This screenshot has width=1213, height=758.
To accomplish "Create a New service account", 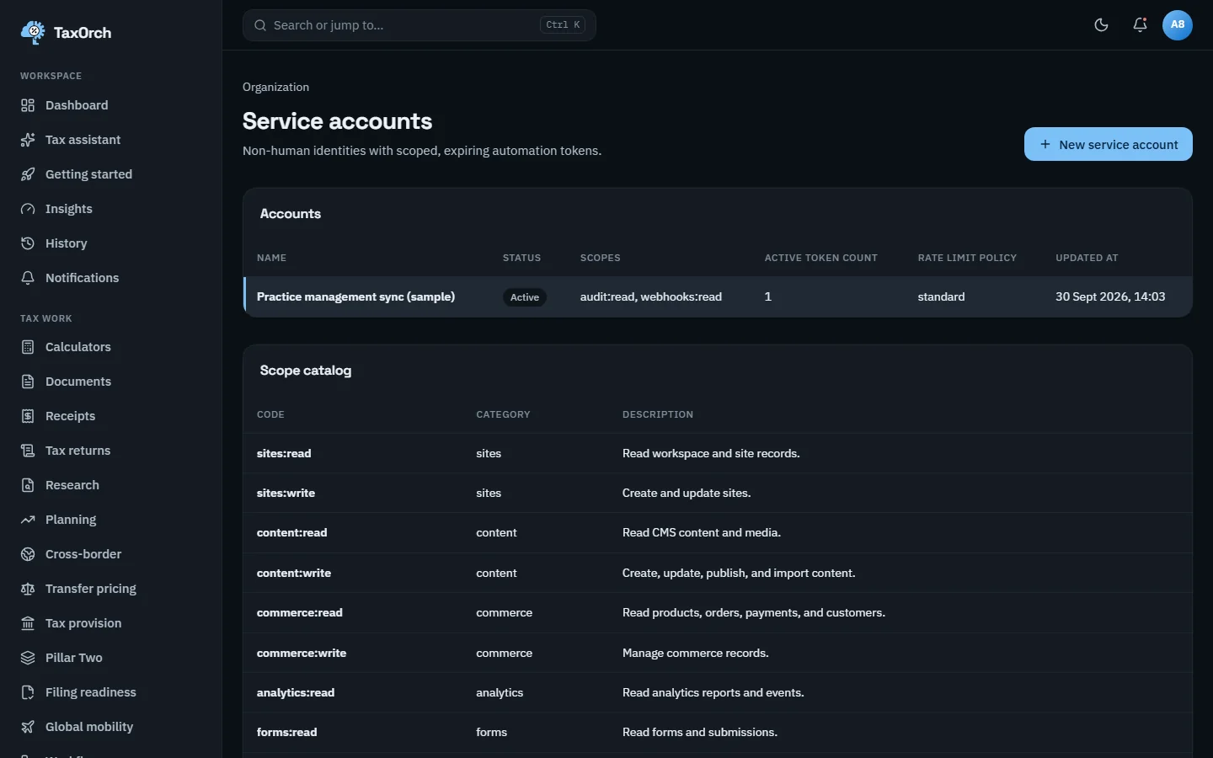I will pyautogui.click(x=1109, y=144).
